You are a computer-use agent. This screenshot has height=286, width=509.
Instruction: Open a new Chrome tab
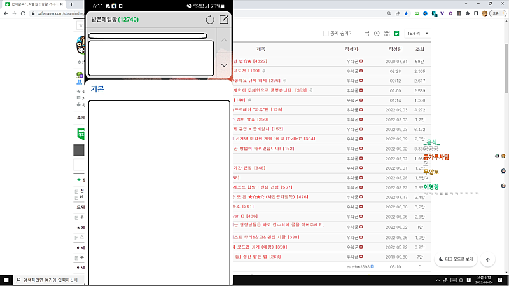[71, 4]
